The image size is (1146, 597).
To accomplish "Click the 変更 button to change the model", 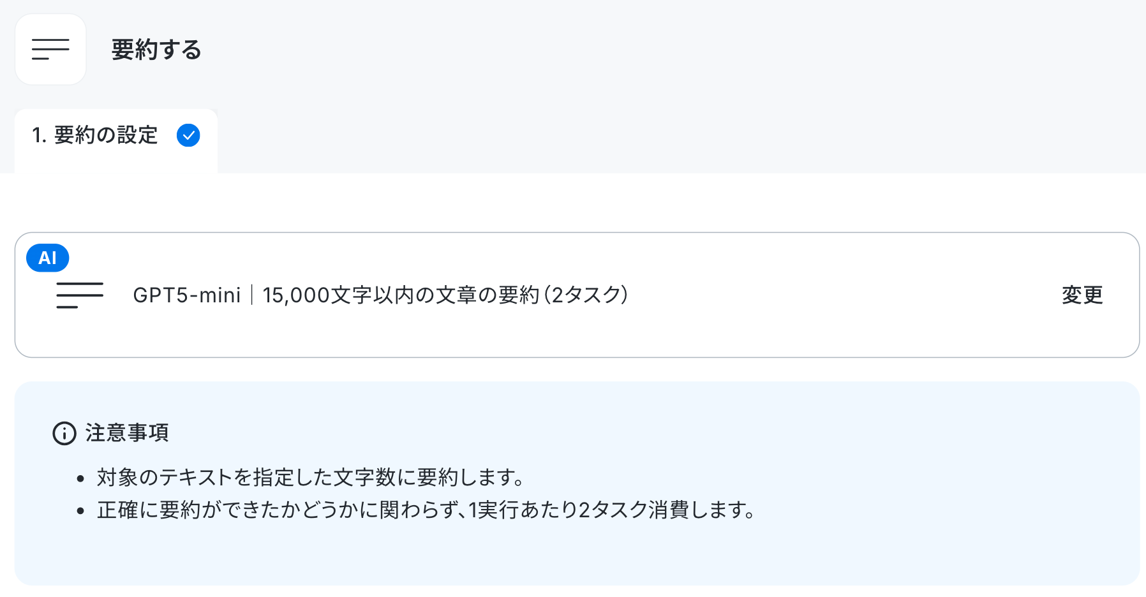I will pos(1082,295).
